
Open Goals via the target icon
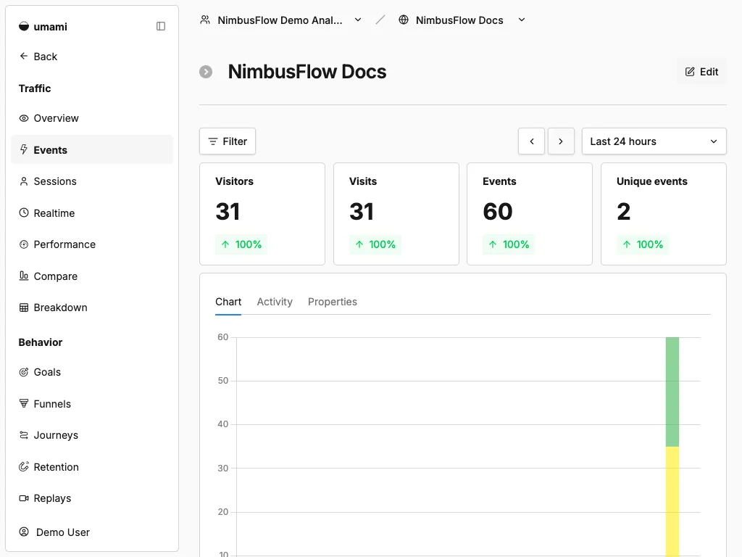coord(24,372)
